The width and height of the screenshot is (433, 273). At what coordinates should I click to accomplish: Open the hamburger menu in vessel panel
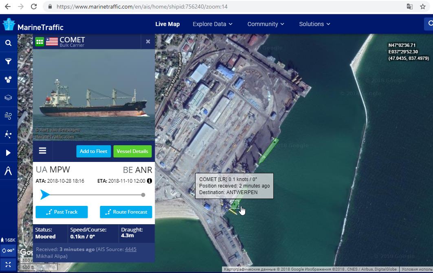click(x=42, y=151)
